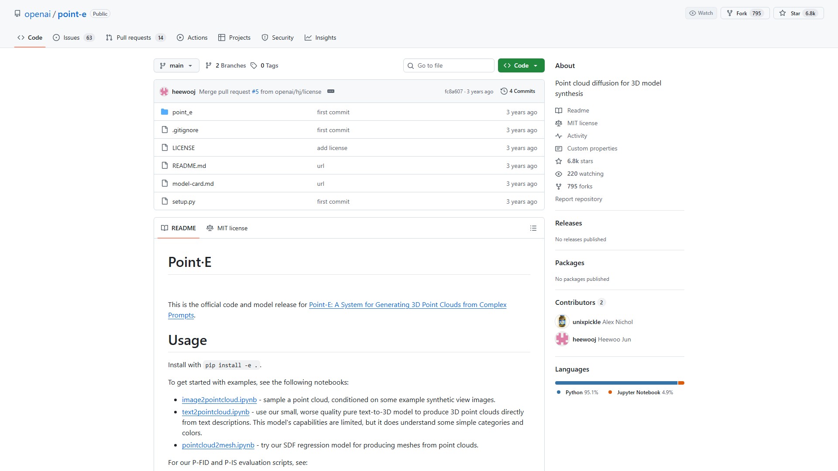Open the main branch dropdown

point(176,65)
